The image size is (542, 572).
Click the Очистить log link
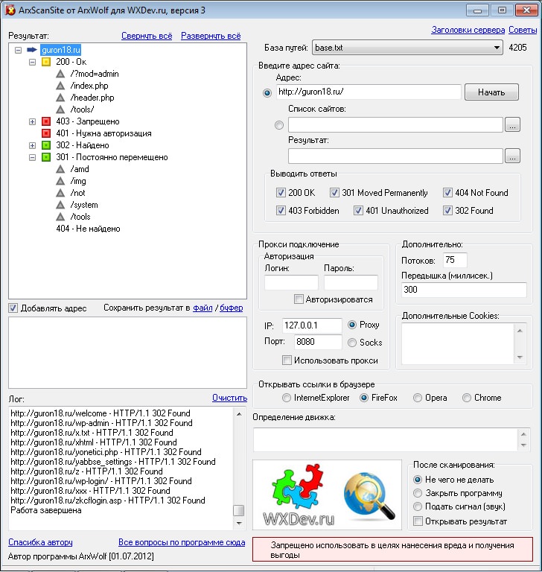229,398
